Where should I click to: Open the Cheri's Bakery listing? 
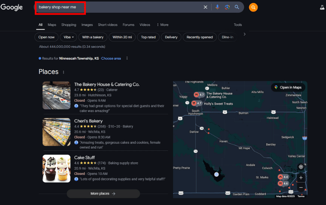[88, 121]
